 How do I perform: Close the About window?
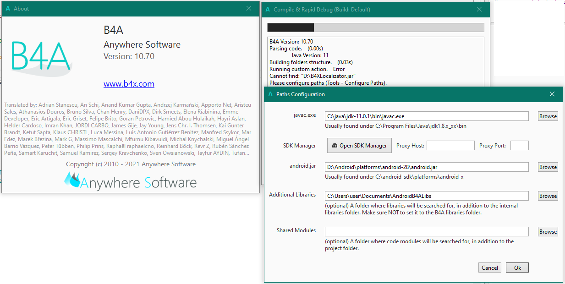click(x=249, y=9)
